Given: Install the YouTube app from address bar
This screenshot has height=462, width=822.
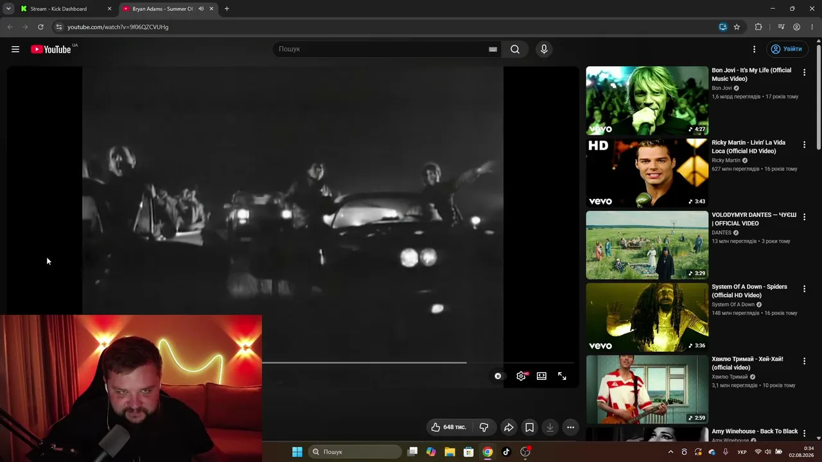Looking at the screenshot, I should point(723,27).
